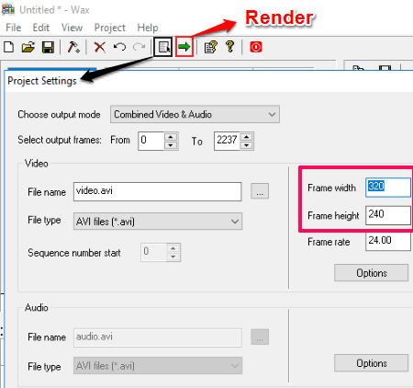The height and width of the screenshot is (388, 413).
Task: Click the video.avi file name field
Action: [158, 191]
